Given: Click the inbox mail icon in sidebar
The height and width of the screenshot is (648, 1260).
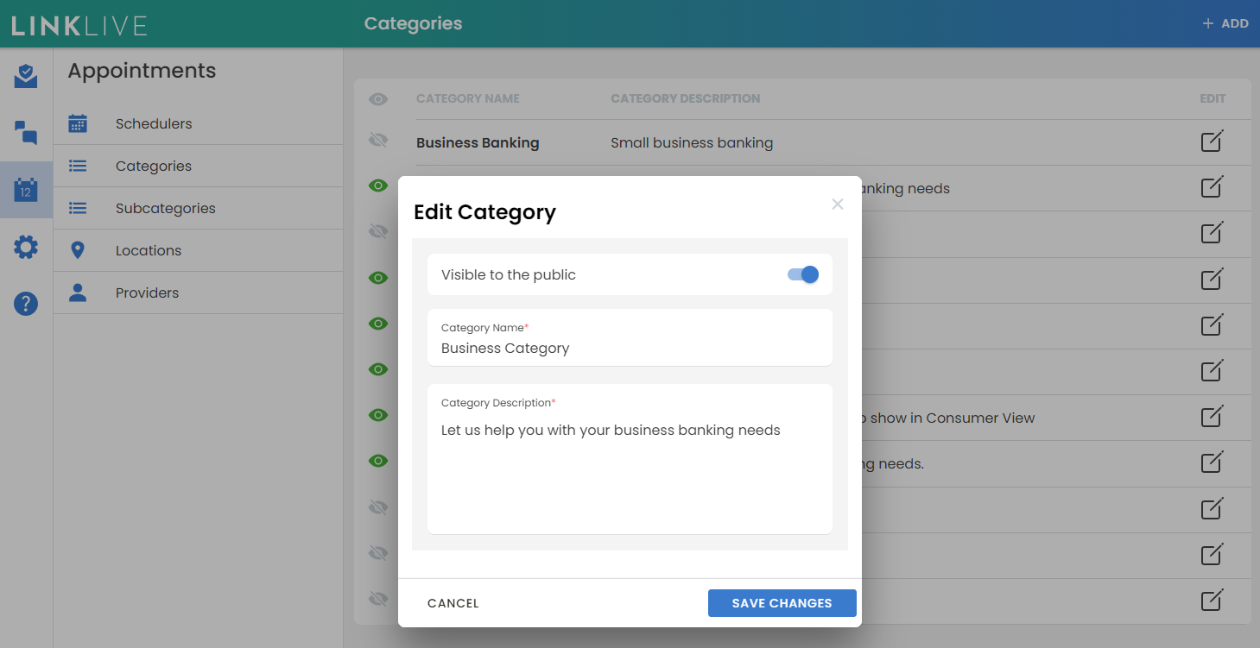Looking at the screenshot, I should click(x=26, y=77).
